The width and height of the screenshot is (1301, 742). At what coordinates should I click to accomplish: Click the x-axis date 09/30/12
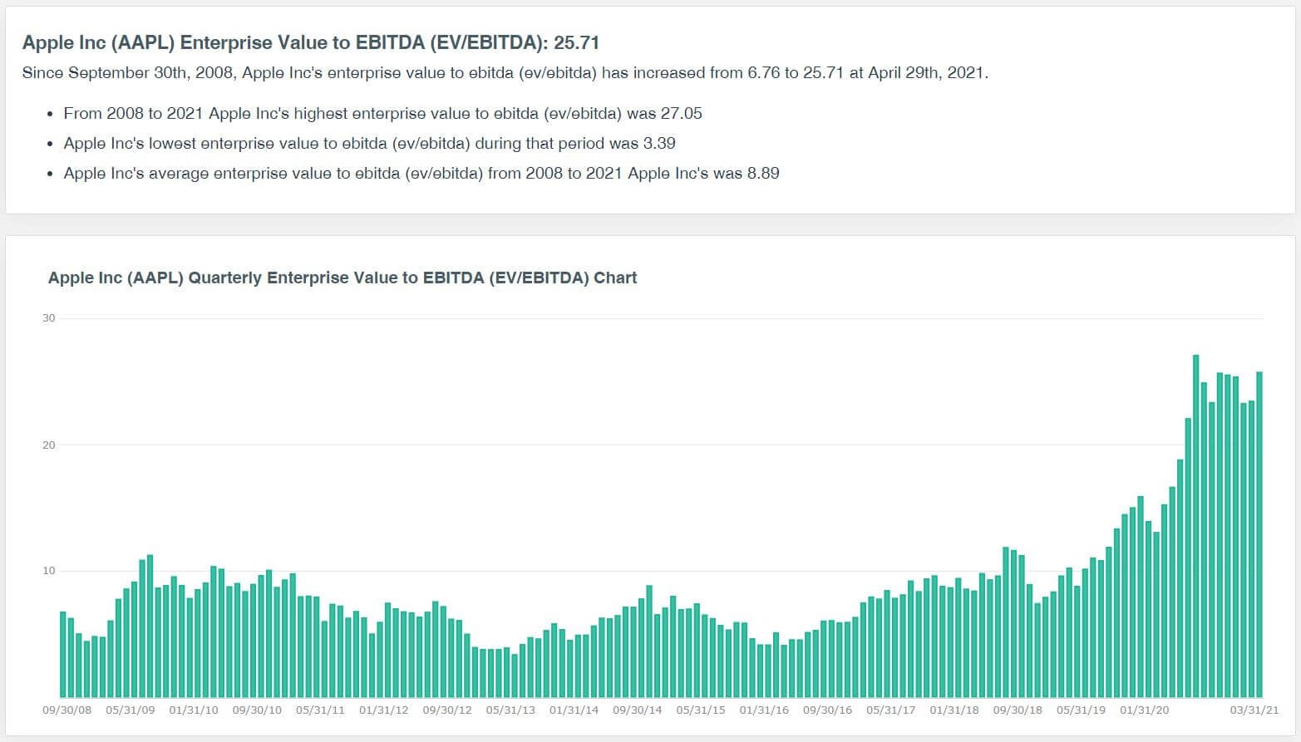447,710
